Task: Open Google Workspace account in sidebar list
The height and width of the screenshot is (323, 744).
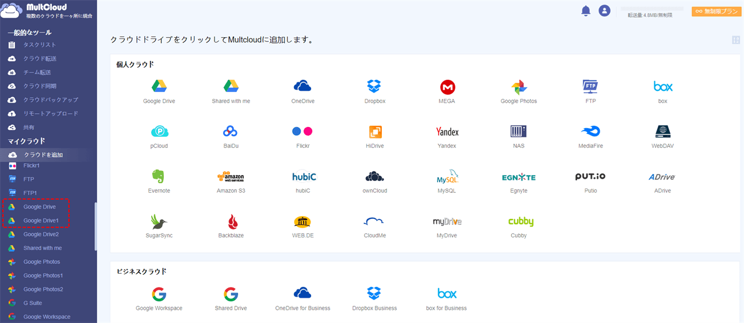Action: [48, 317]
